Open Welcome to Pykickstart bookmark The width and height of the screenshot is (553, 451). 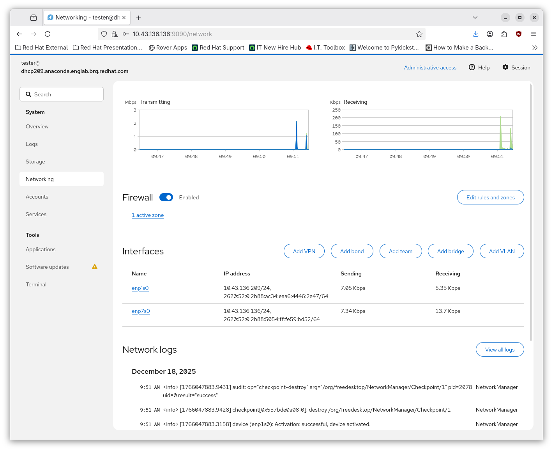(x=384, y=48)
